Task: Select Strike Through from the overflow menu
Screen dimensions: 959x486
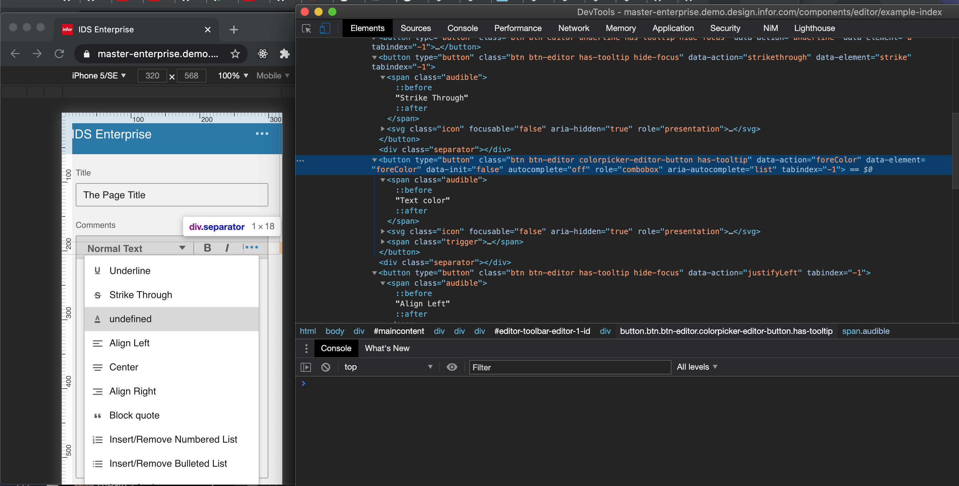Action: [140, 295]
